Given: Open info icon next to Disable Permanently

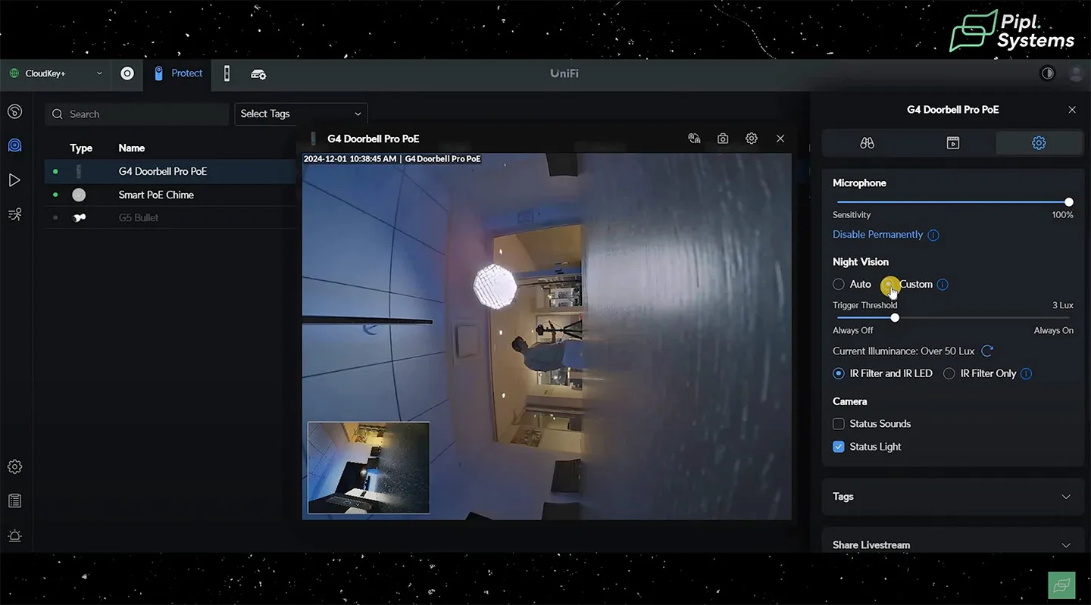Looking at the screenshot, I should tap(933, 235).
